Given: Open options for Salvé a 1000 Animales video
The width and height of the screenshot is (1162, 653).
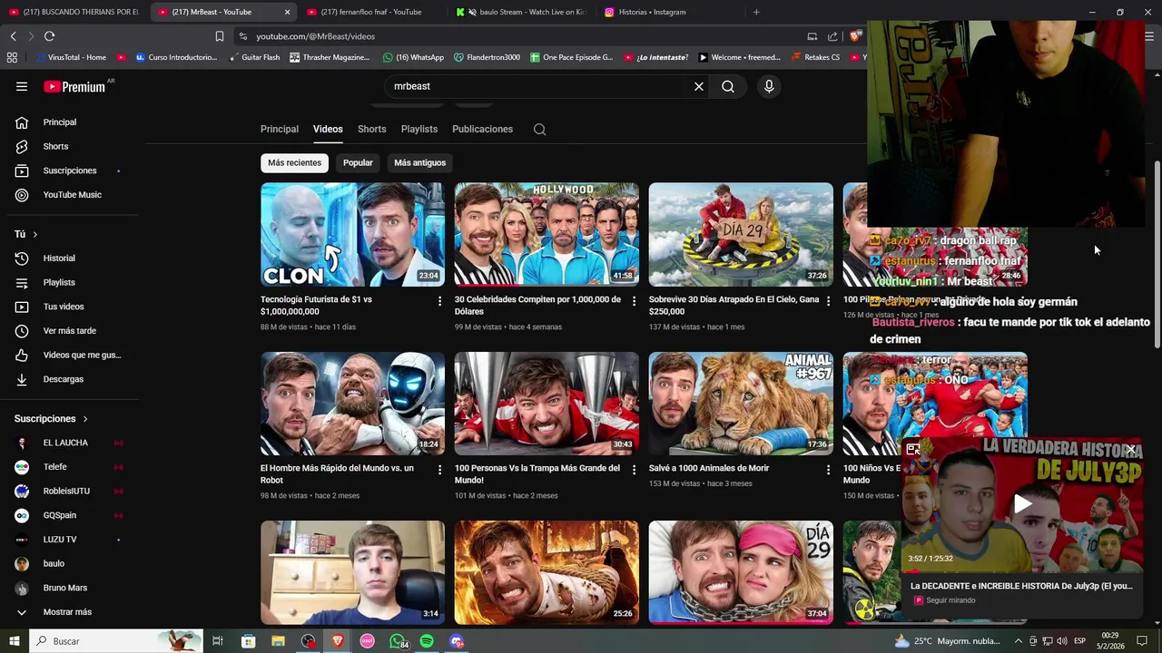Looking at the screenshot, I should (828, 470).
